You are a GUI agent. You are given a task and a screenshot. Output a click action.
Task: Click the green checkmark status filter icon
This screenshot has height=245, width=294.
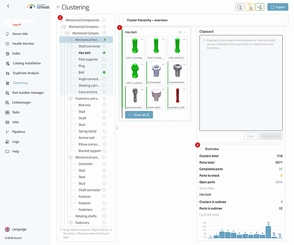pos(260,7)
